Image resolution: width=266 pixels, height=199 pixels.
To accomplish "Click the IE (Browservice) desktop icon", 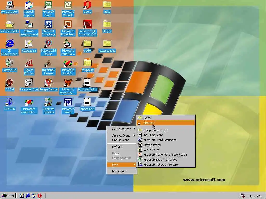I will click(9, 48).
